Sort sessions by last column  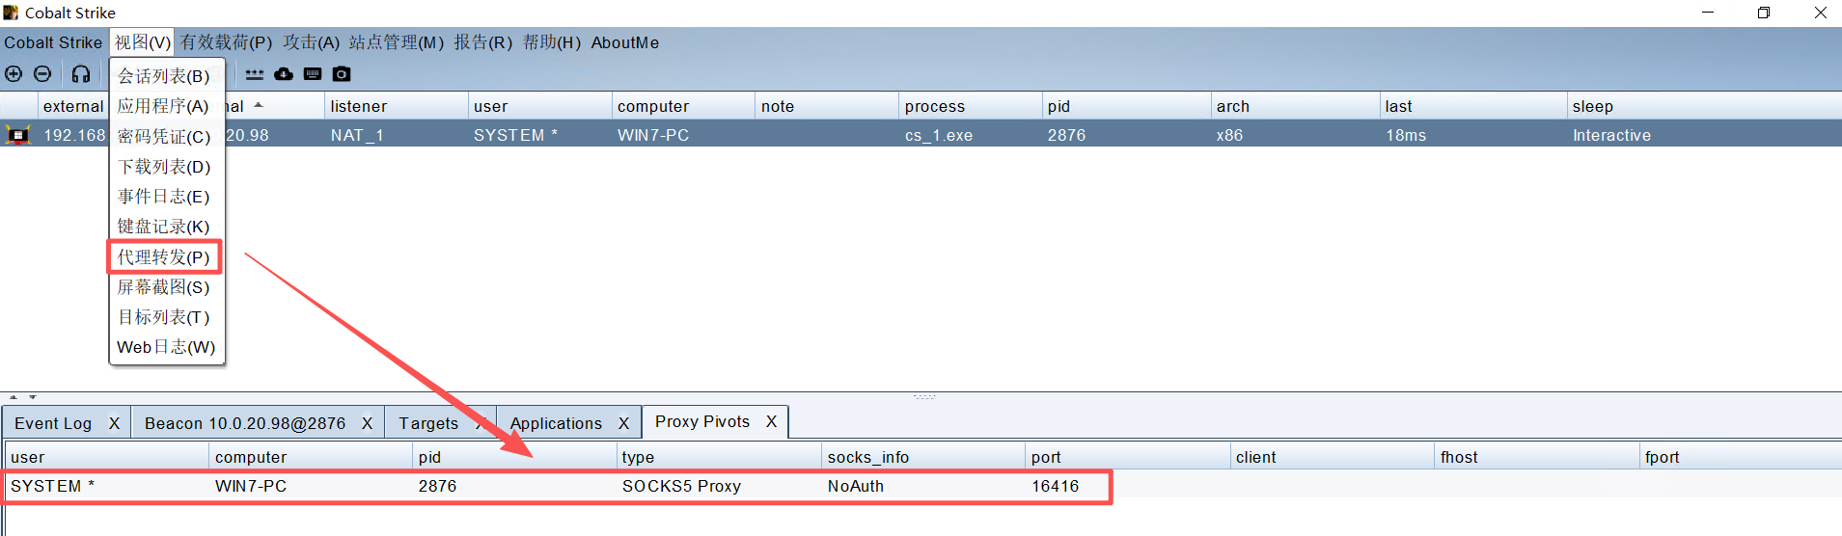pos(1472,106)
